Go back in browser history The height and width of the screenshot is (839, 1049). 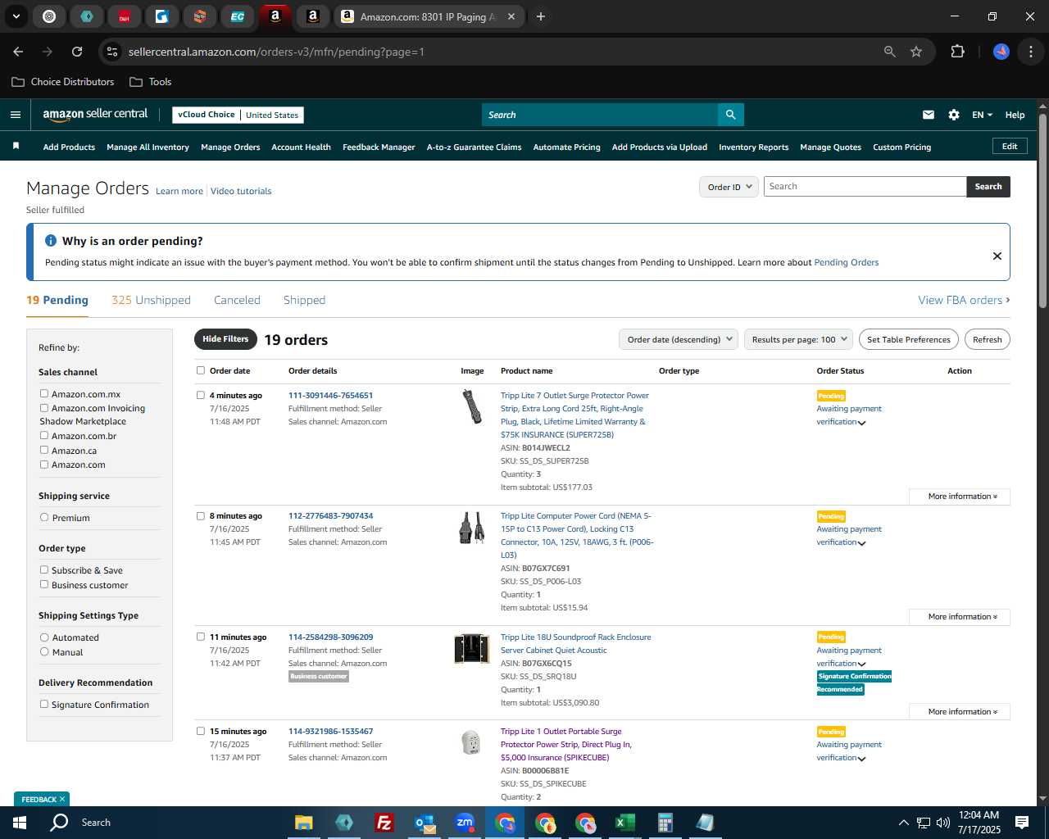[18, 52]
